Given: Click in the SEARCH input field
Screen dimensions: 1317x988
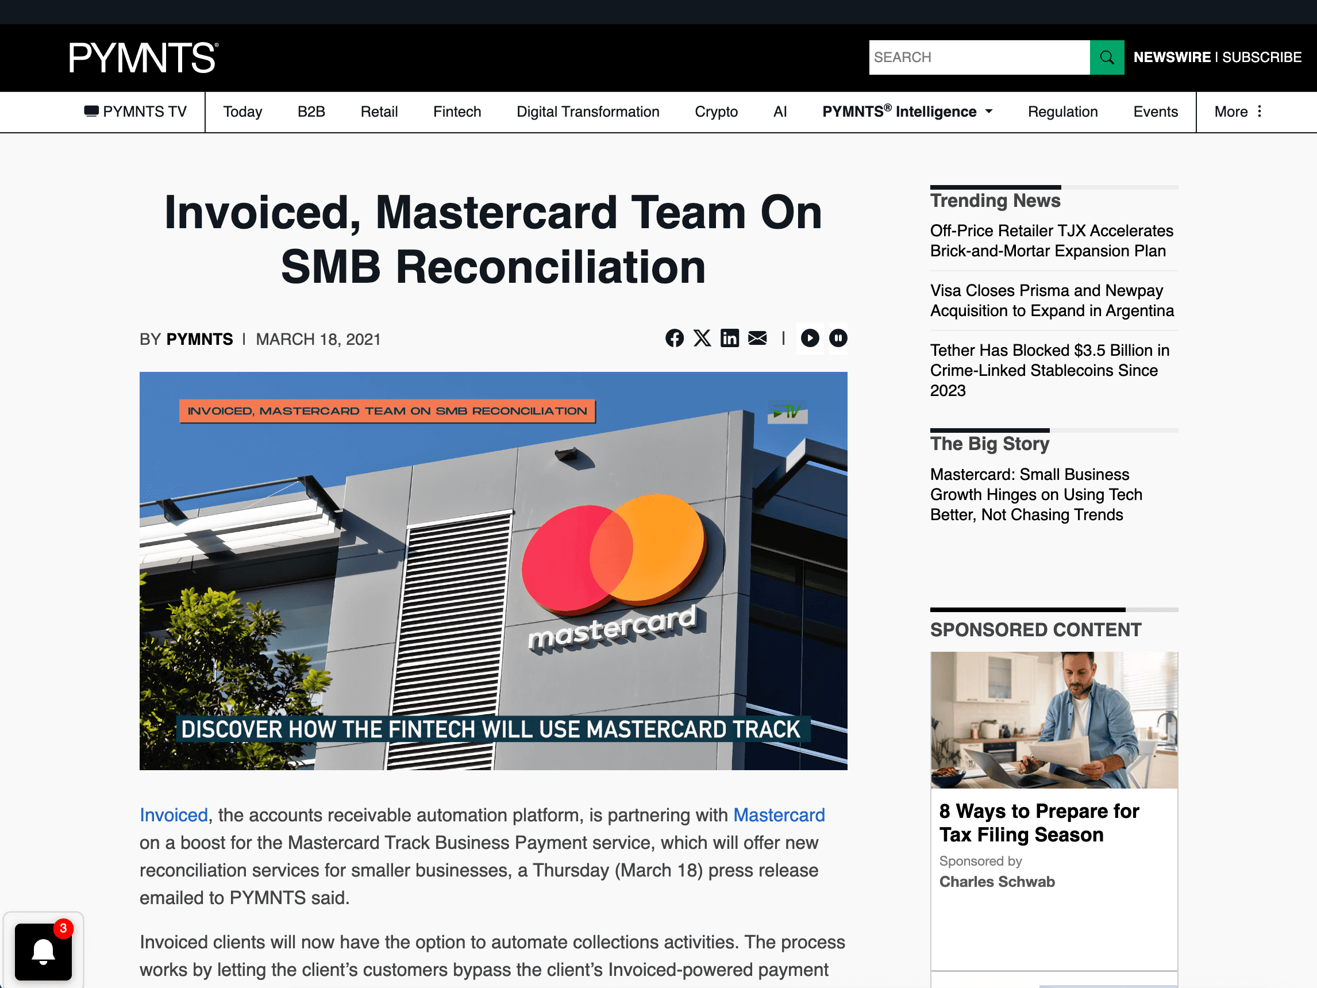Looking at the screenshot, I should pos(978,57).
